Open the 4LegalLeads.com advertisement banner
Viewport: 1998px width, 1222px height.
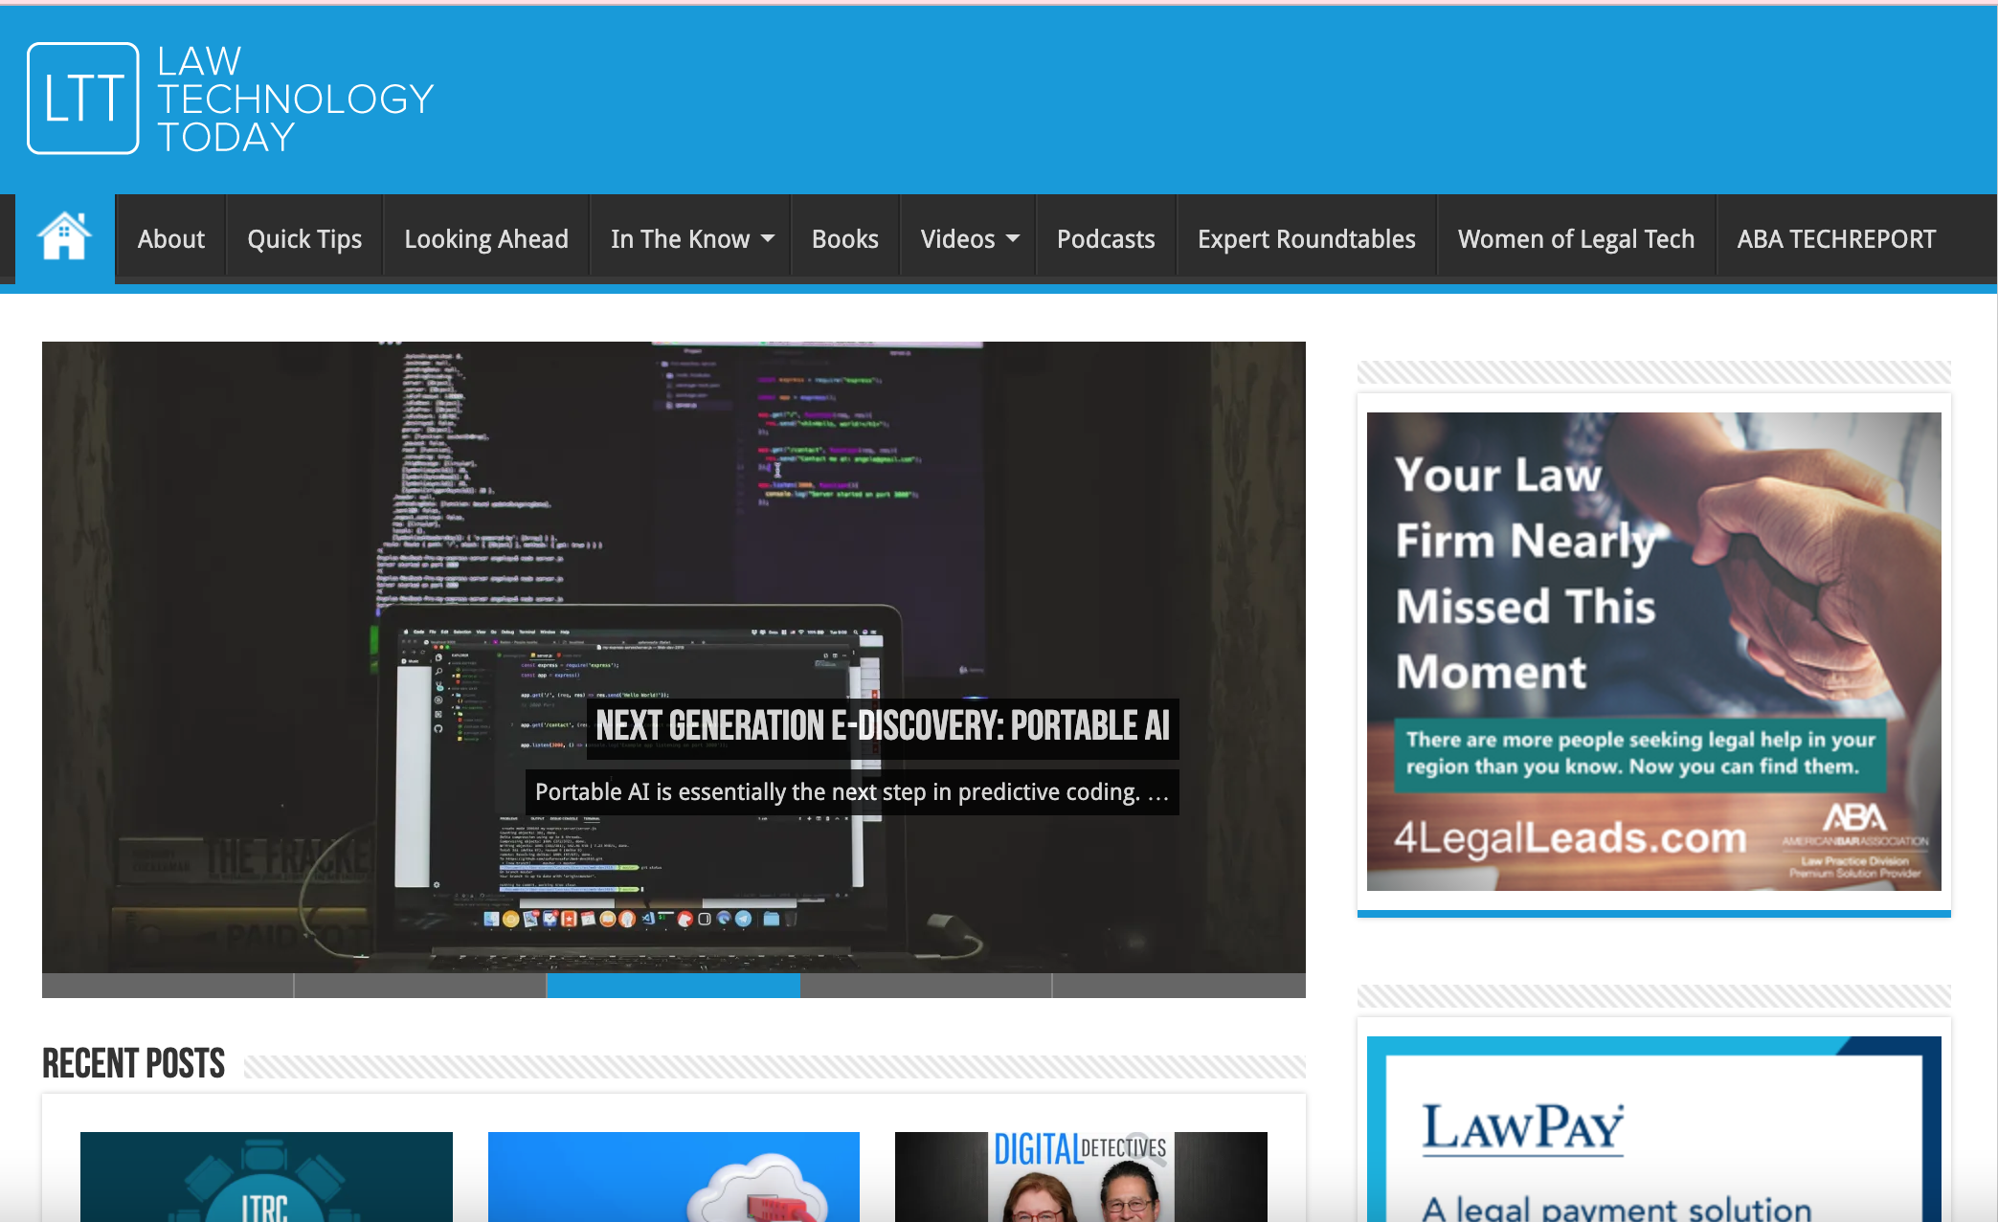(1653, 652)
